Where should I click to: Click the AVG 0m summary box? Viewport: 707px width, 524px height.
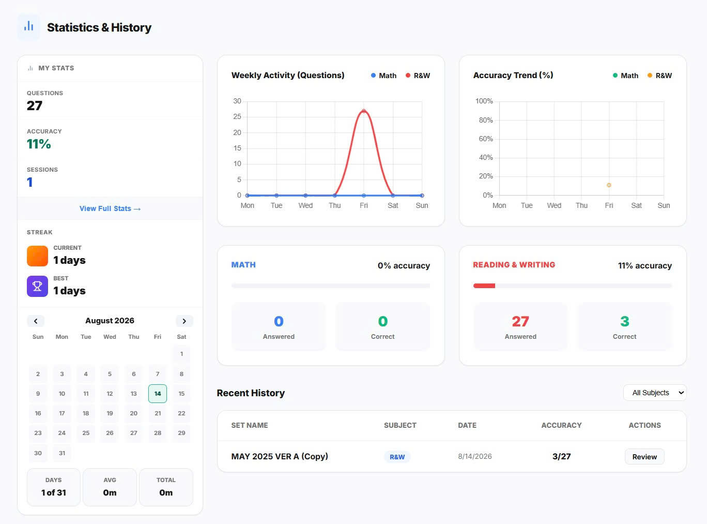click(x=110, y=487)
